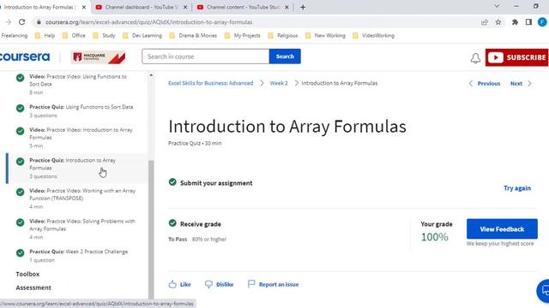This screenshot has height=308, width=549.
Task: Close the Channel dashboard tab
Action: point(185,7)
